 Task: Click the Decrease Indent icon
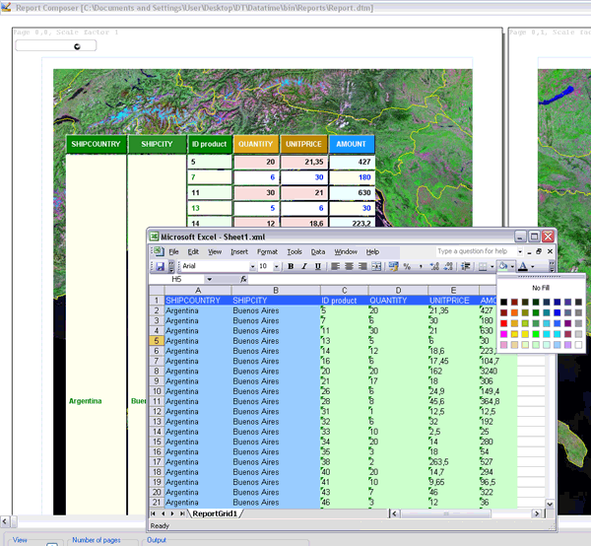tap(466, 266)
